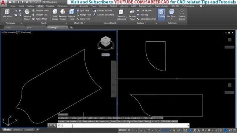The image size is (237, 133).
Task: Switch to the Home ribbon tab
Action: click(x=12, y=6)
